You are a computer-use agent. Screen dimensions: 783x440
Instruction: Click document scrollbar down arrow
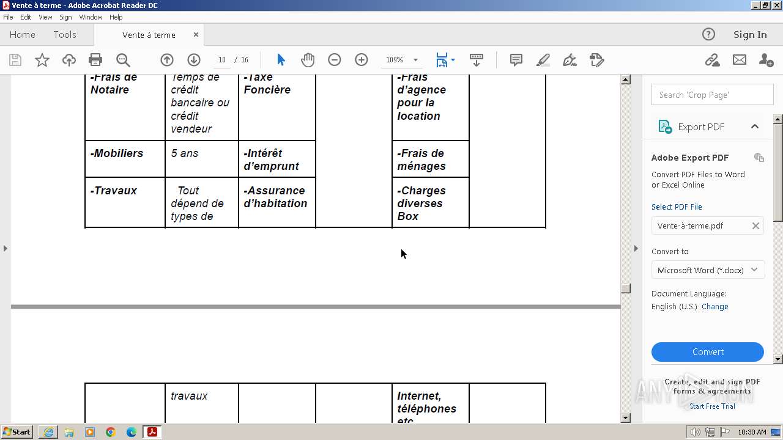click(626, 419)
